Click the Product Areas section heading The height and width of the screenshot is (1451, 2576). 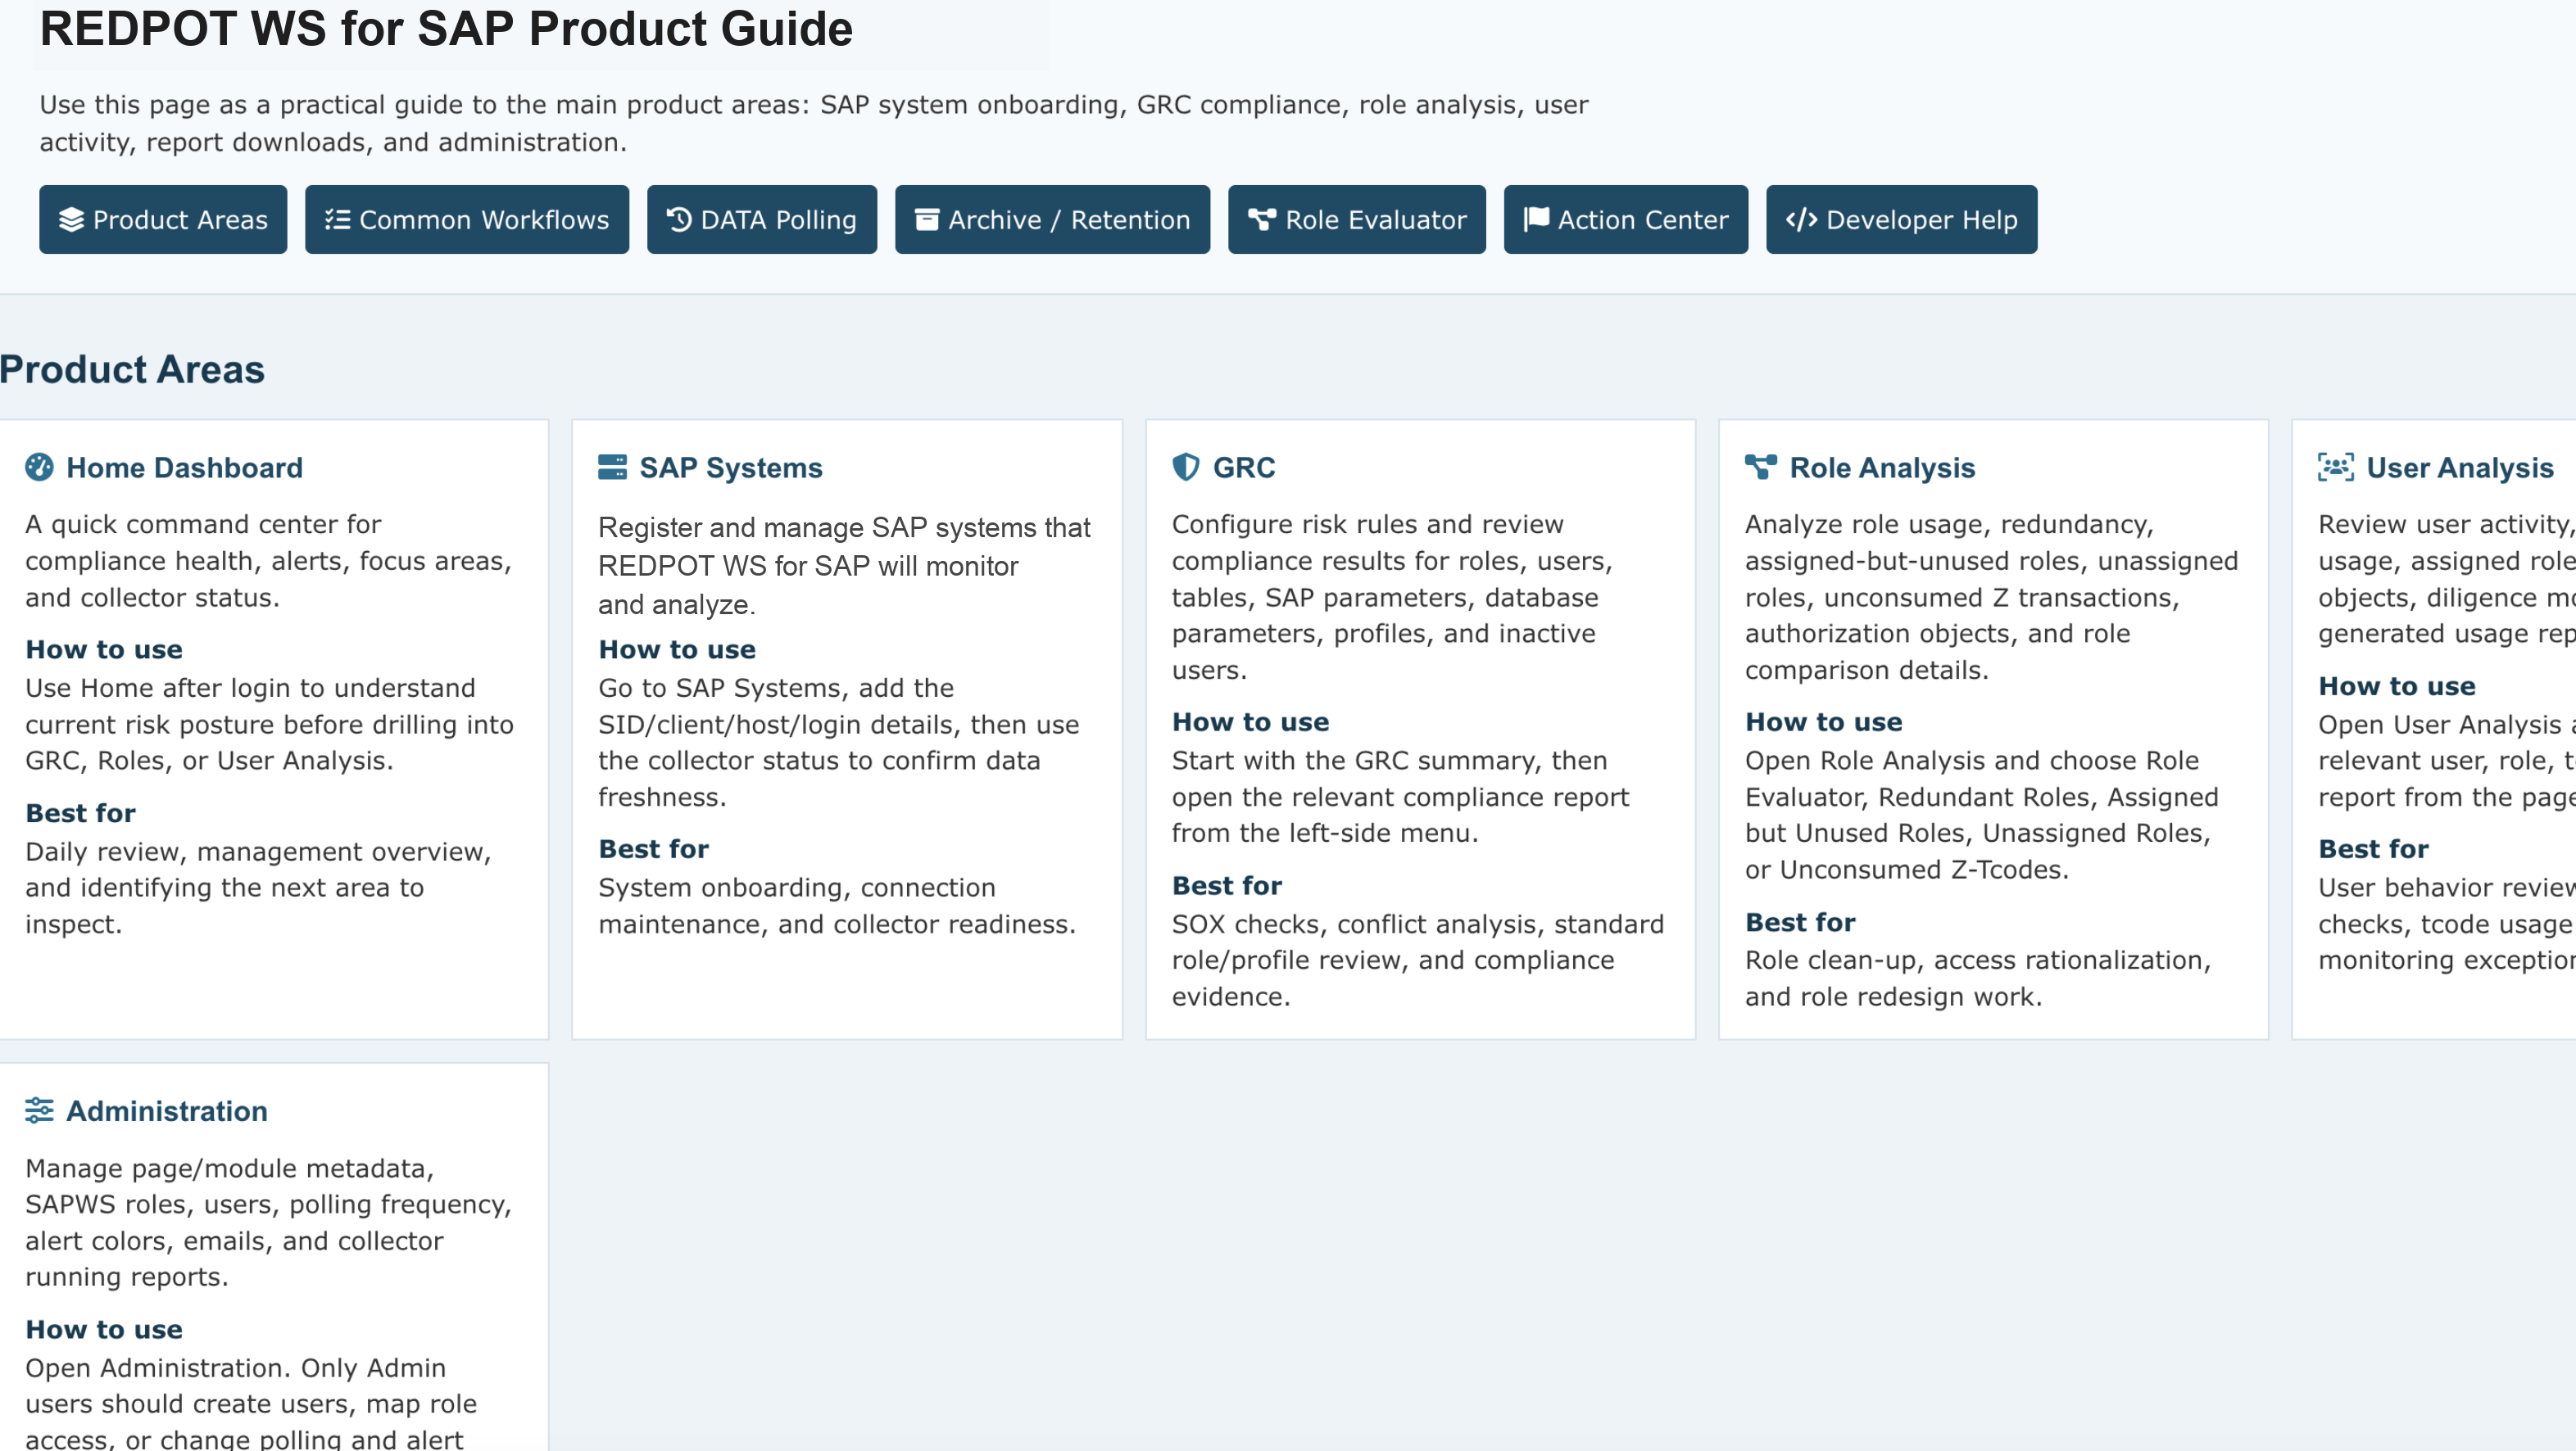point(132,370)
